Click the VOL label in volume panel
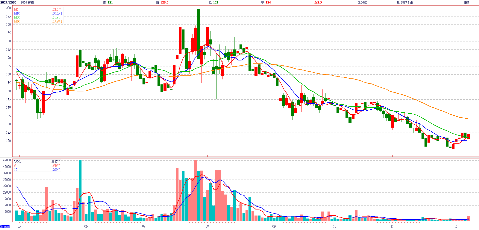The width and height of the screenshot is (479, 230). pos(17,162)
